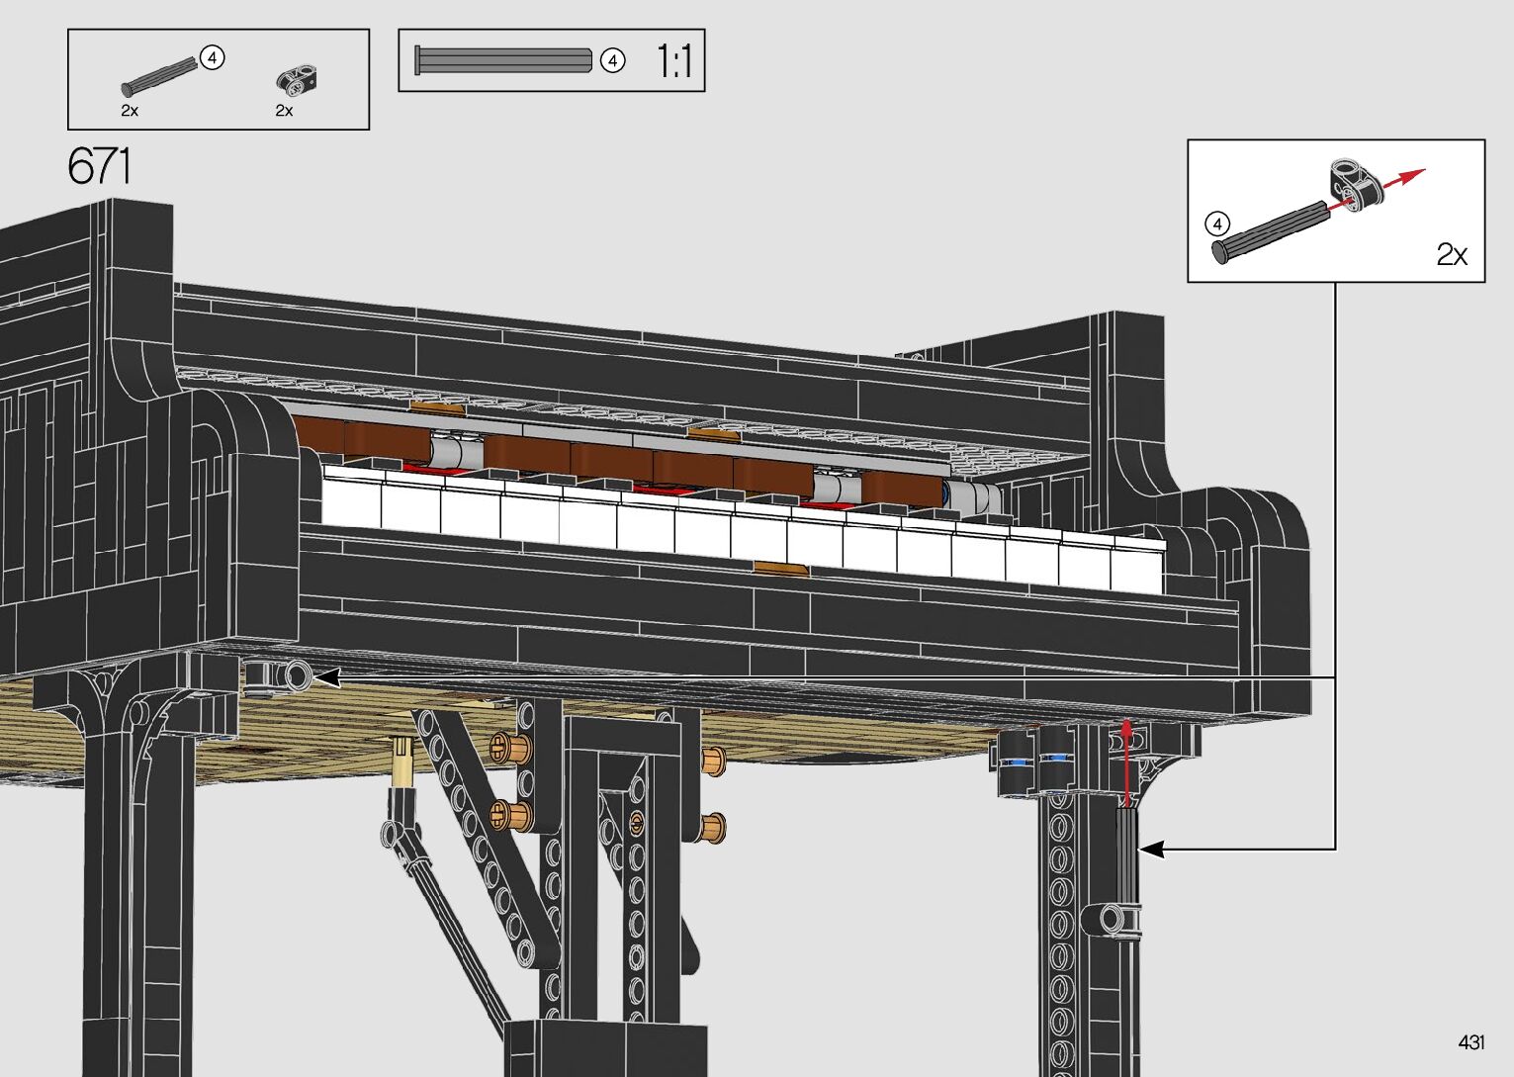Select the full-size axle in the scale box
Viewport: 1514px width, 1077px height.
tap(502, 61)
